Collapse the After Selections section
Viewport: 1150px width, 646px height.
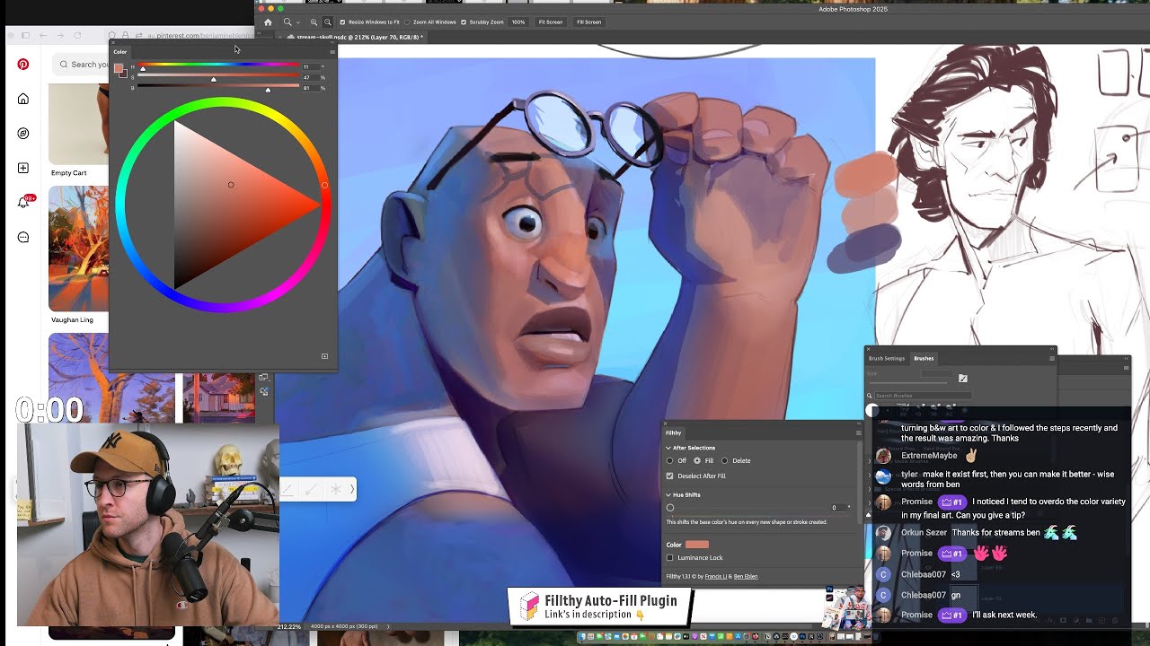click(x=668, y=448)
